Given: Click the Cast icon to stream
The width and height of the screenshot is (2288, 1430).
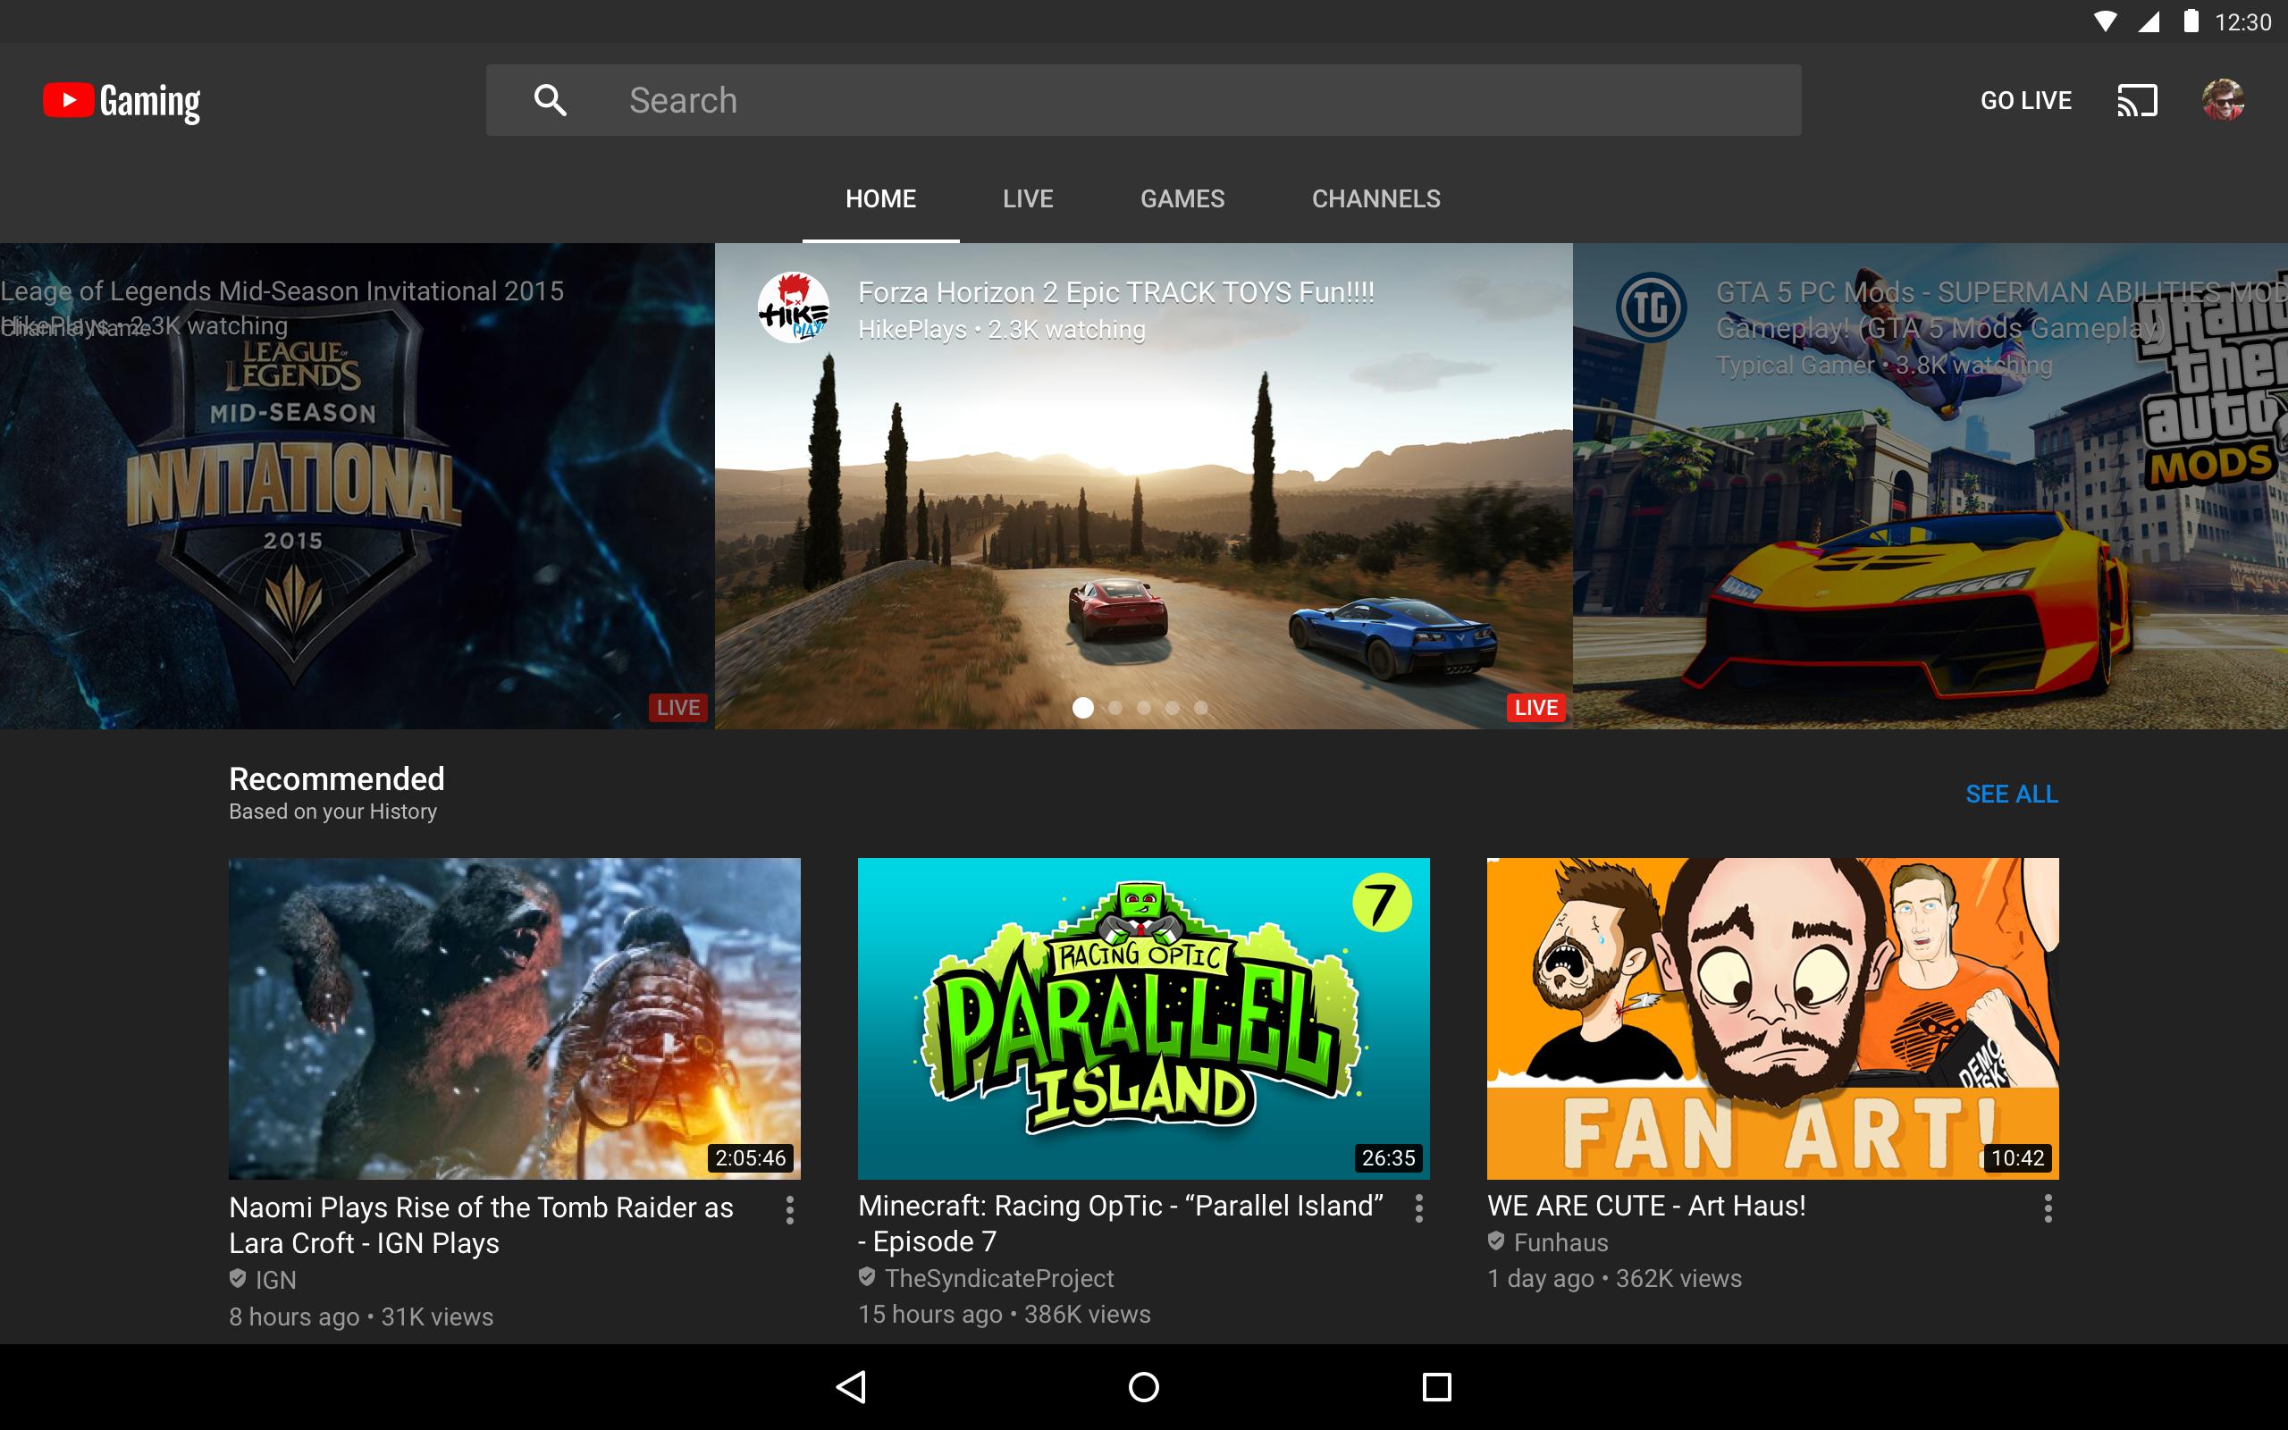Looking at the screenshot, I should pos(2136,100).
